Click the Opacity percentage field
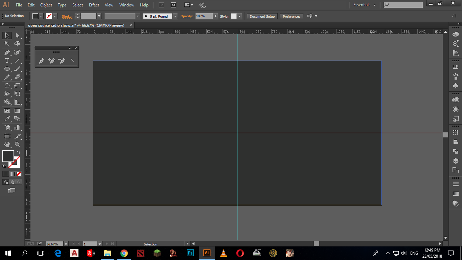The width and height of the screenshot is (462, 260). pyautogui.click(x=204, y=16)
